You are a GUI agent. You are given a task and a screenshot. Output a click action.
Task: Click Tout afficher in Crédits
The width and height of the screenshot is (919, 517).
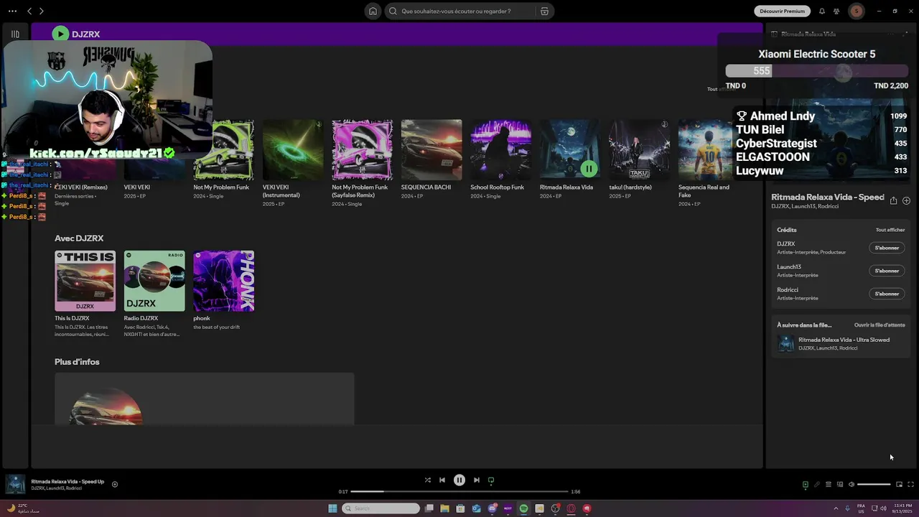tap(890, 230)
